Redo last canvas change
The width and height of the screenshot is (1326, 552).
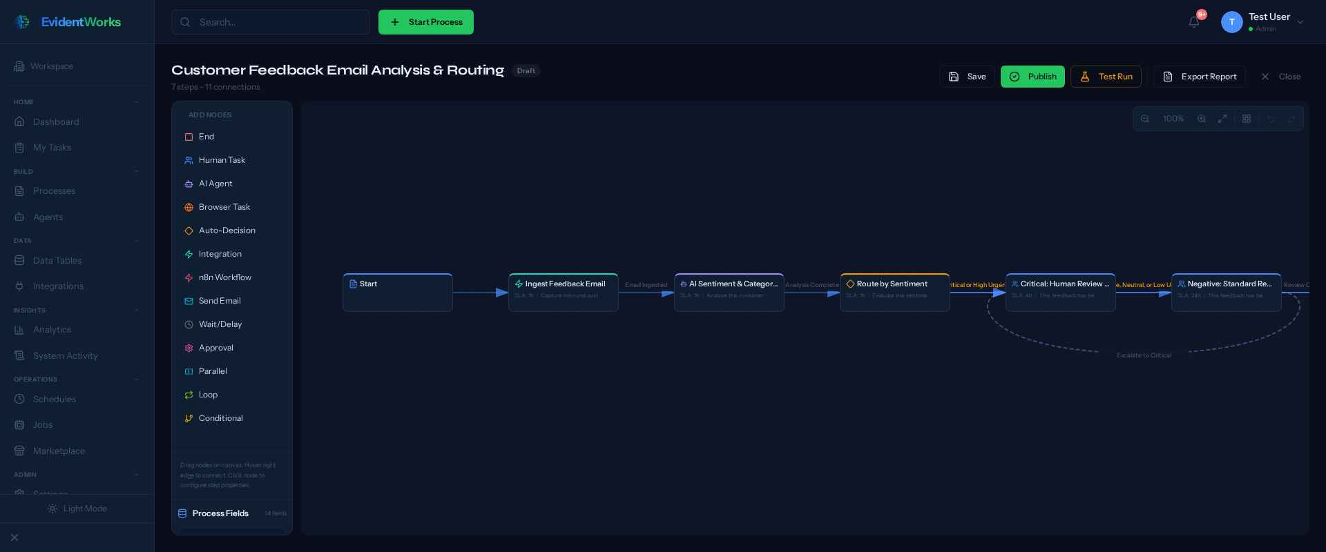(x=1291, y=119)
